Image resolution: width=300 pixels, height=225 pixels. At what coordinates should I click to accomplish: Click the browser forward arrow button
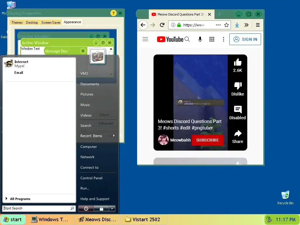pyautogui.click(x=152, y=25)
